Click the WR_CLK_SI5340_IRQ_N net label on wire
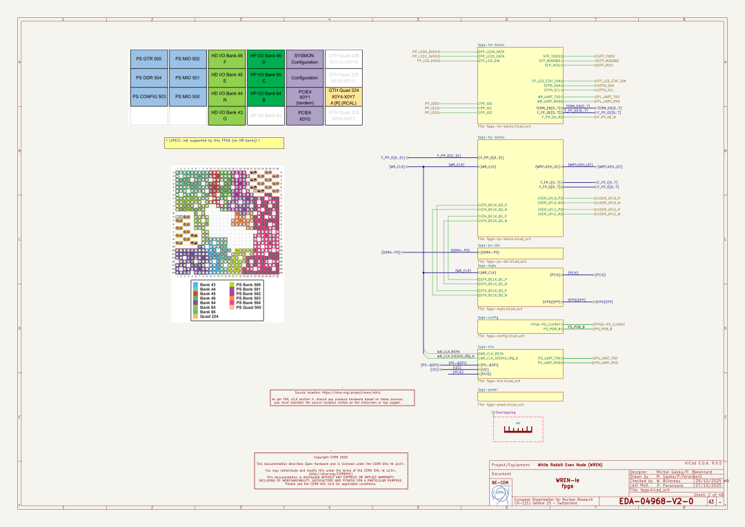 click(455, 357)
